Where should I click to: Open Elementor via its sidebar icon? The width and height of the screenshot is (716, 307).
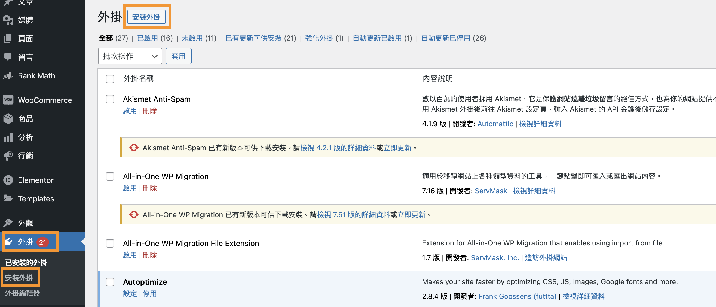tap(8, 180)
